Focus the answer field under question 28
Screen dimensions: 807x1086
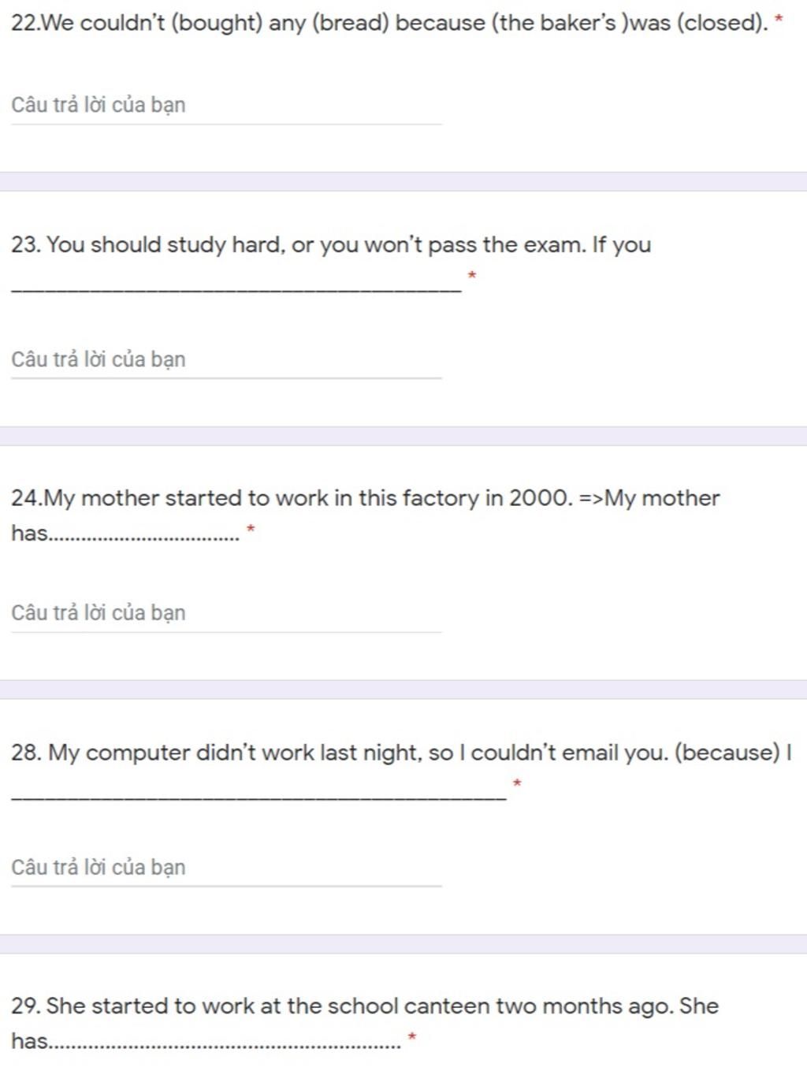[226, 868]
